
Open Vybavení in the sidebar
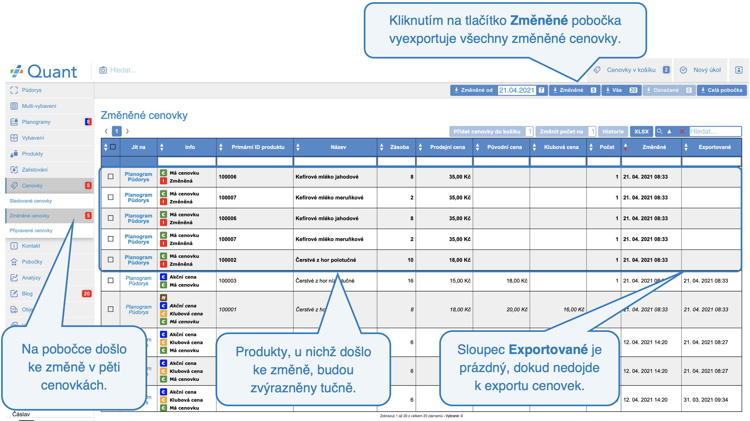(50, 138)
